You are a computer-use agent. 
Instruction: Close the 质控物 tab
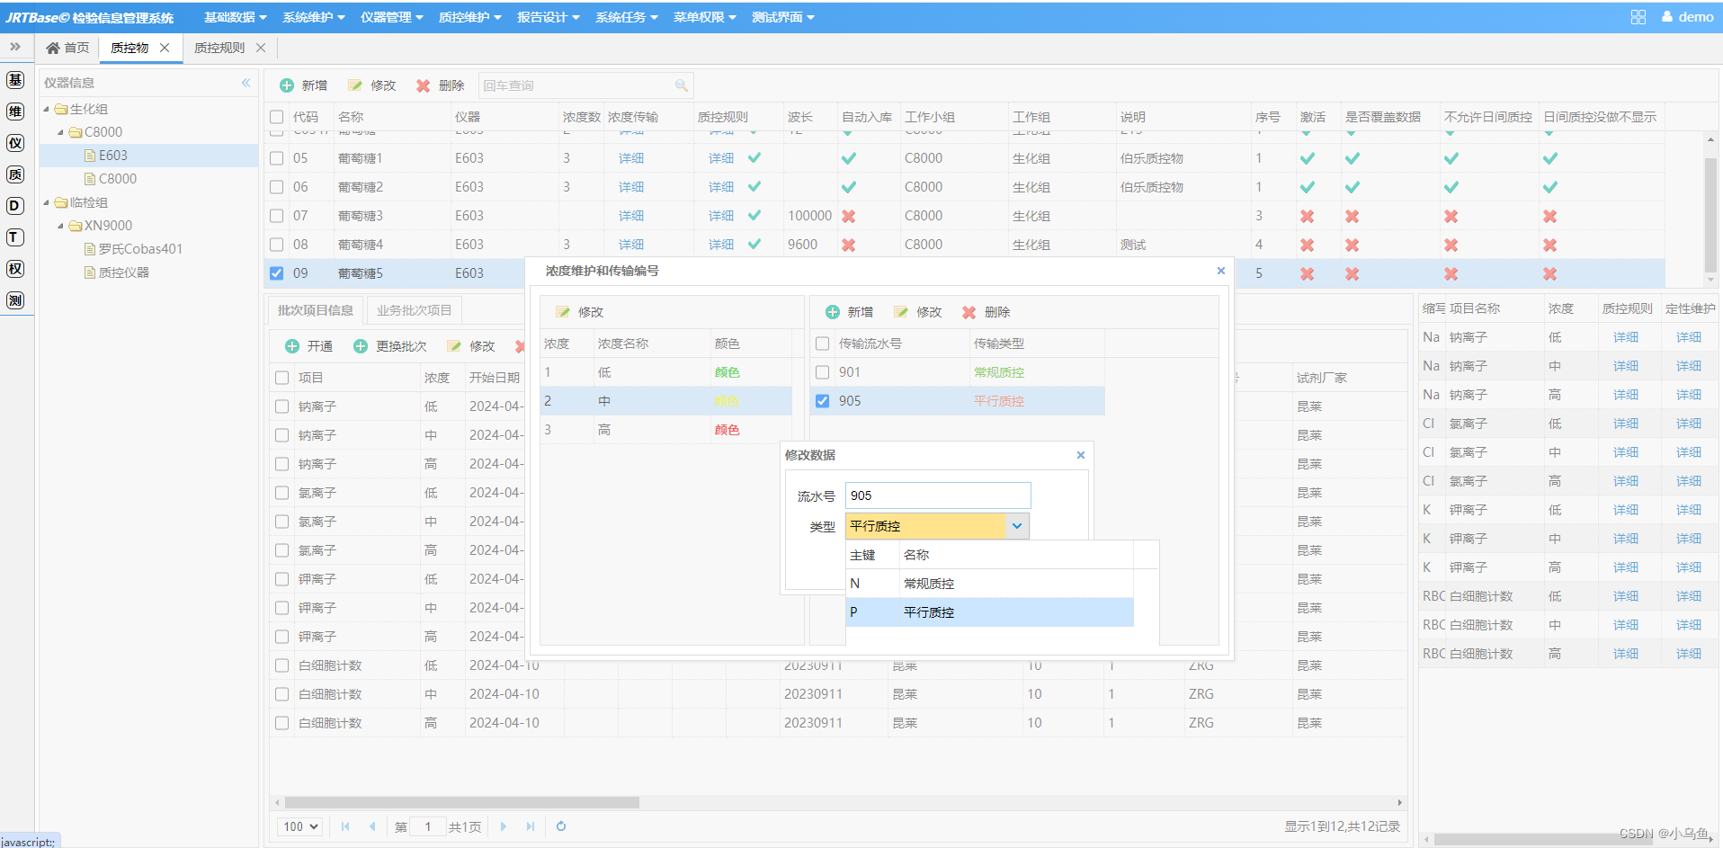click(x=165, y=48)
